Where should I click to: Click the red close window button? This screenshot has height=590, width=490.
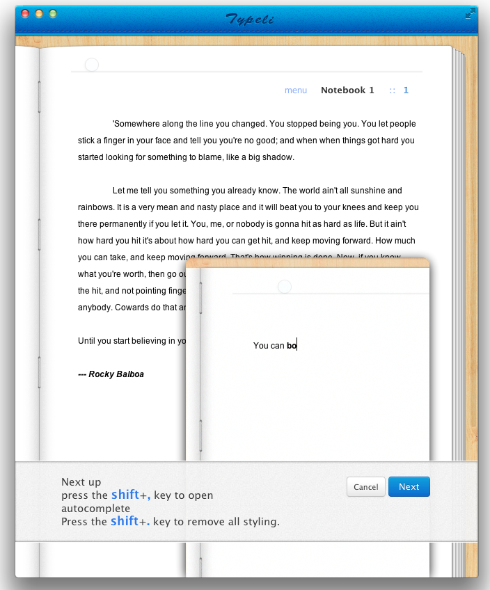coord(25,14)
